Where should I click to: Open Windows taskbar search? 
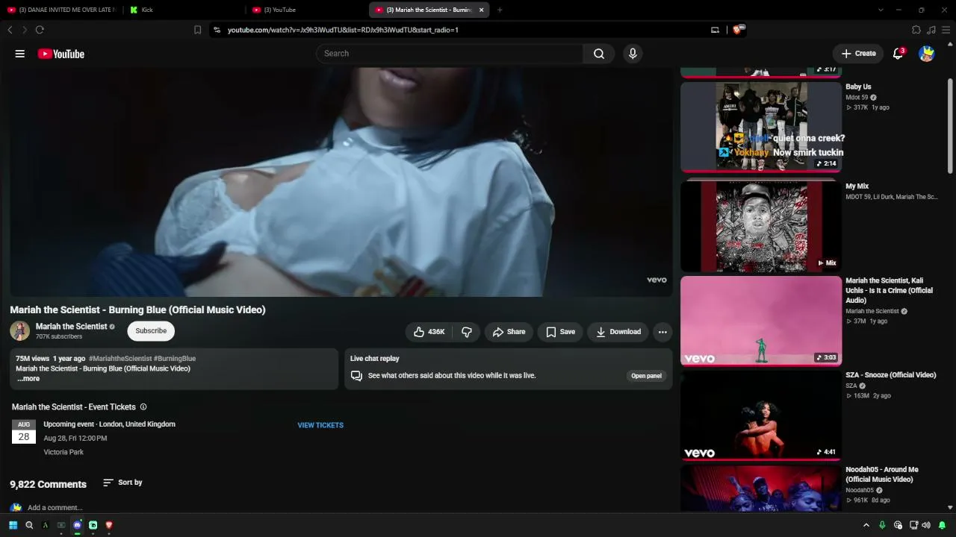29,525
